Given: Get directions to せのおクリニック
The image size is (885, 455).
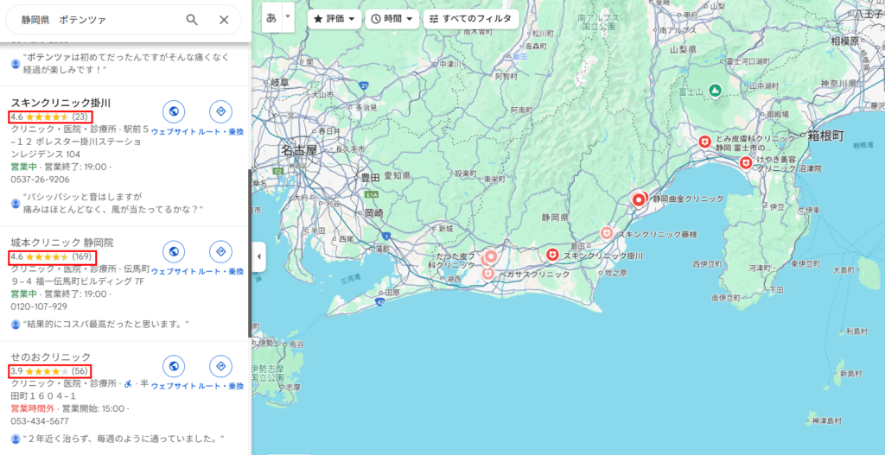Looking at the screenshot, I should (x=220, y=366).
